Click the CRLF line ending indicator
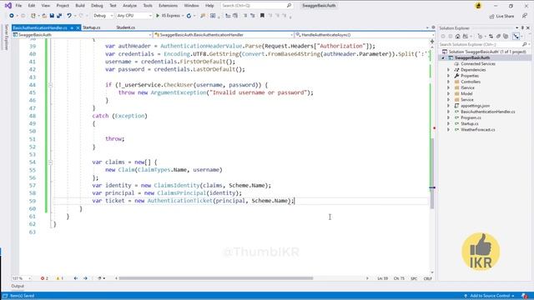The image size is (534, 300). [x=427, y=278]
